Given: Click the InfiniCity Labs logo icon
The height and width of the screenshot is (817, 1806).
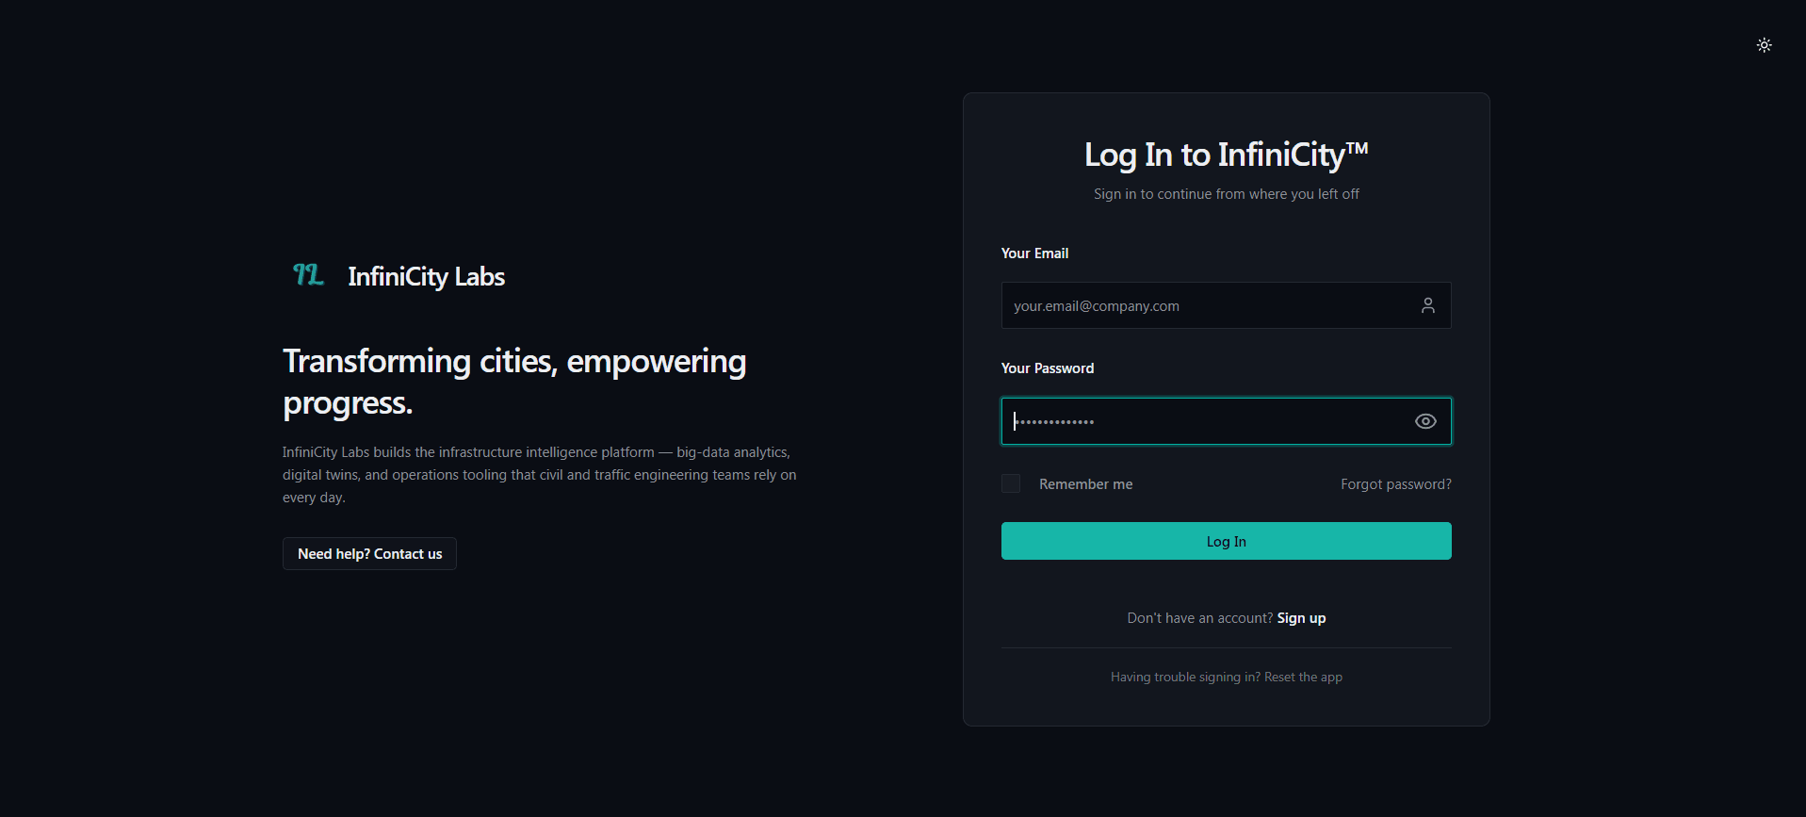Looking at the screenshot, I should click(308, 275).
